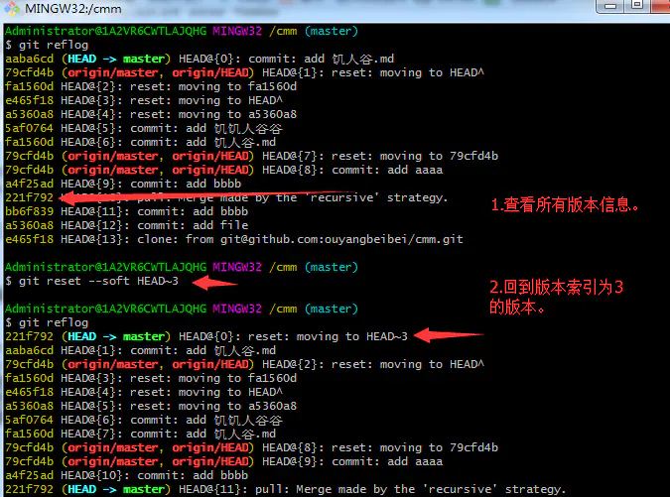Click line 'aaba6cd HEAD@{1}: commit: add 饥人谷.md'
The height and width of the screenshot is (497, 670).
141,350
